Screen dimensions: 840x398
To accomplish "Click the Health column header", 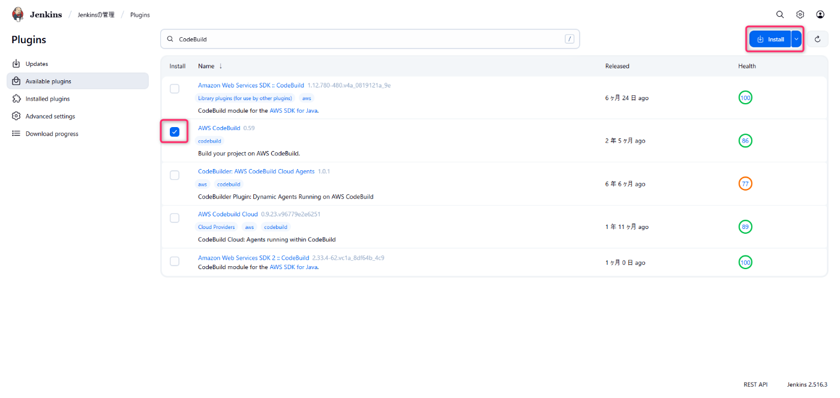I will point(747,66).
